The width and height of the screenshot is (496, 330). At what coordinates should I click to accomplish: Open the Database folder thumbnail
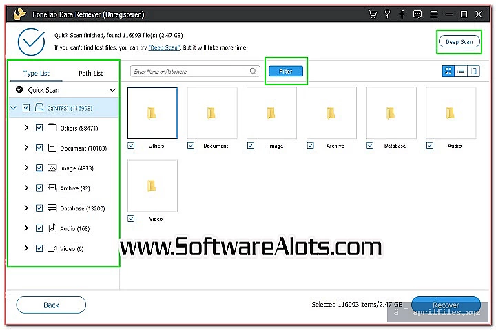click(x=391, y=113)
